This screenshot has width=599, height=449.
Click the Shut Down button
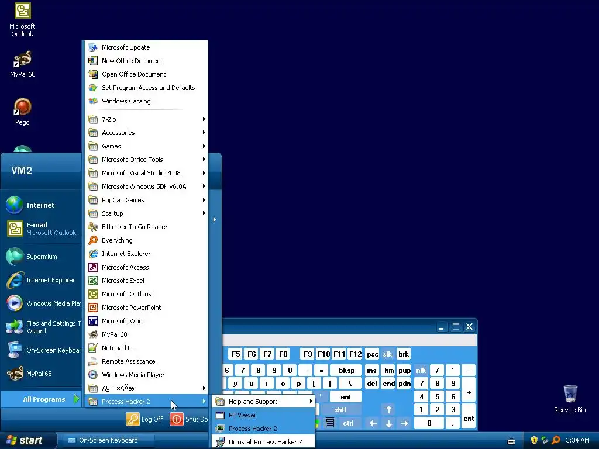coord(189,419)
